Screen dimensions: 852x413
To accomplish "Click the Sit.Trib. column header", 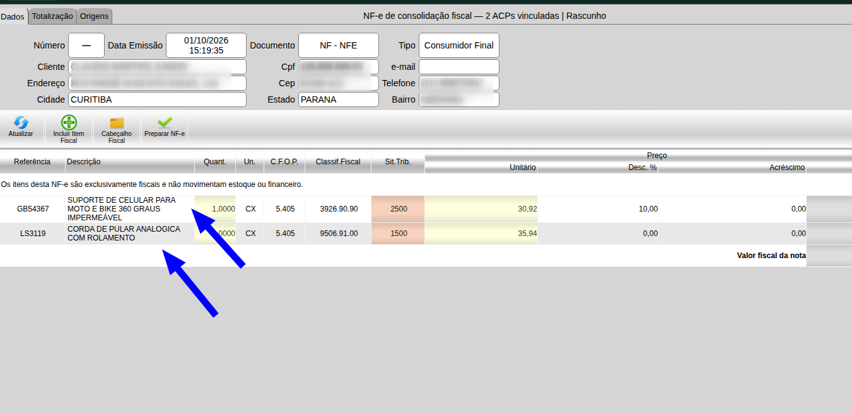I will tap(398, 162).
